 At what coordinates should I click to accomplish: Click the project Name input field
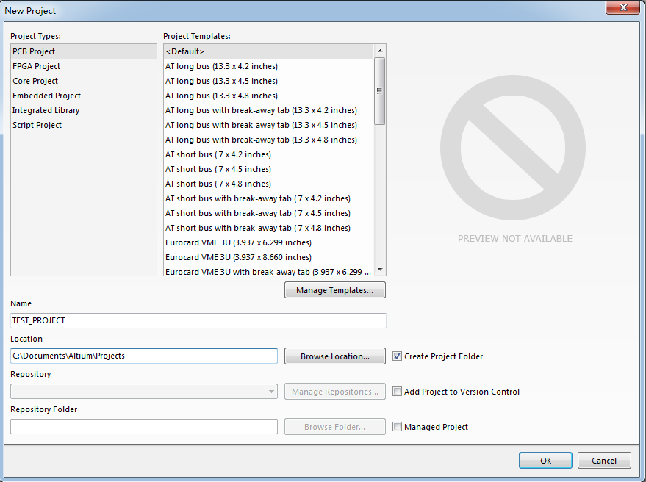[x=198, y=321]
